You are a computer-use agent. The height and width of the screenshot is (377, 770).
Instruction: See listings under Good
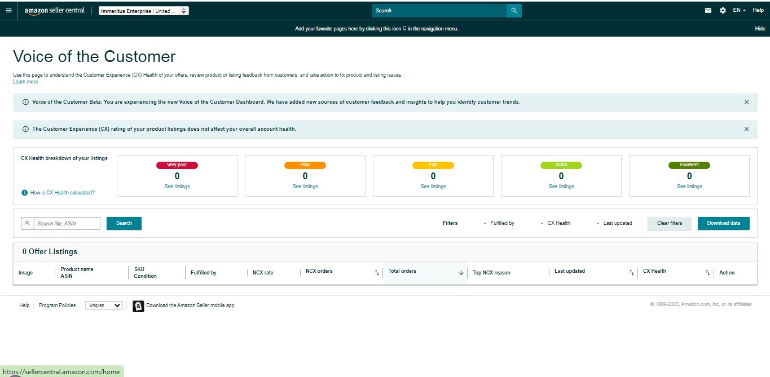tap(561, 187)
